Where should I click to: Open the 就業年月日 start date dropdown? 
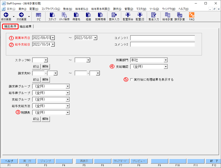click(x=53, y=38)
